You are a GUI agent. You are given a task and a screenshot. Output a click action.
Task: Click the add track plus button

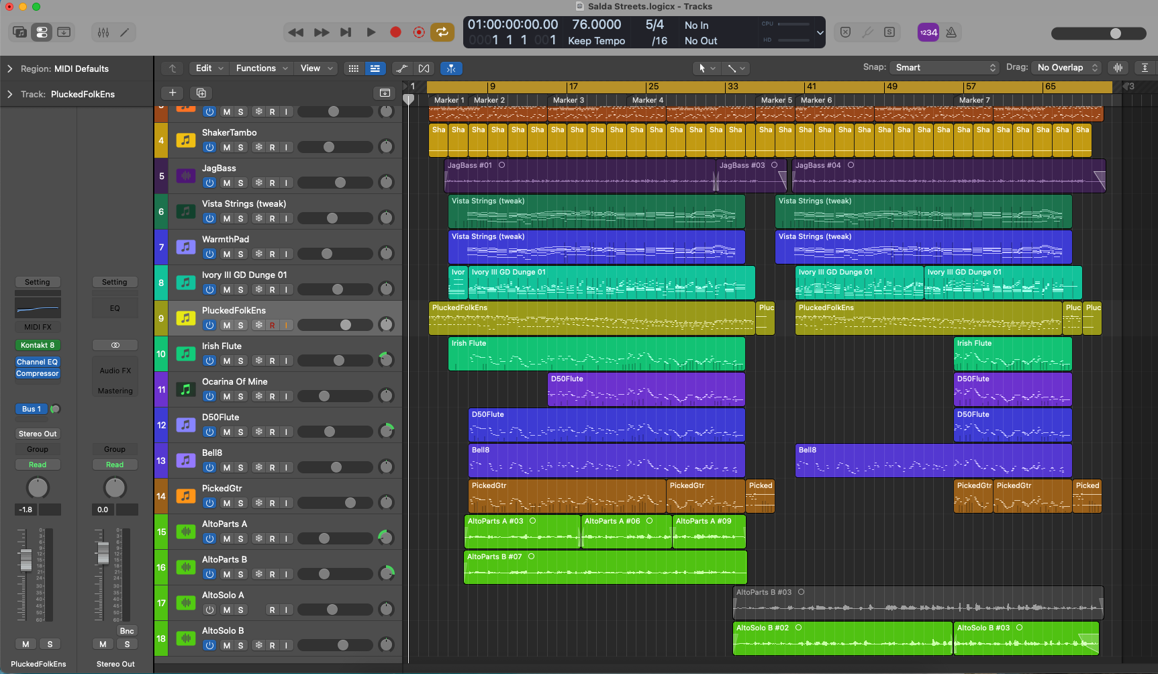173,93
